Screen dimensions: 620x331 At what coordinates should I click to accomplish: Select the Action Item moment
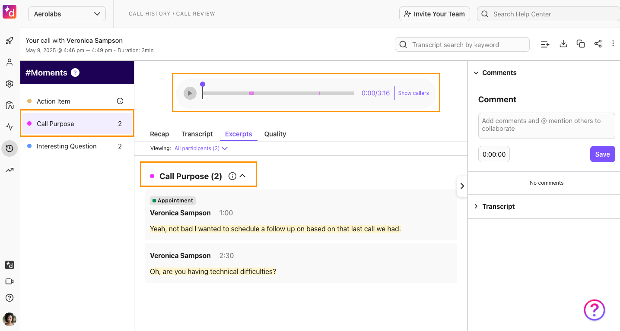click(x=77, y=101)
